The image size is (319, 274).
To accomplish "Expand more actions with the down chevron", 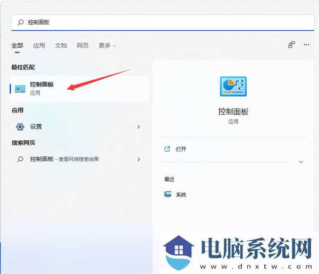I will [x=301, y=162].
